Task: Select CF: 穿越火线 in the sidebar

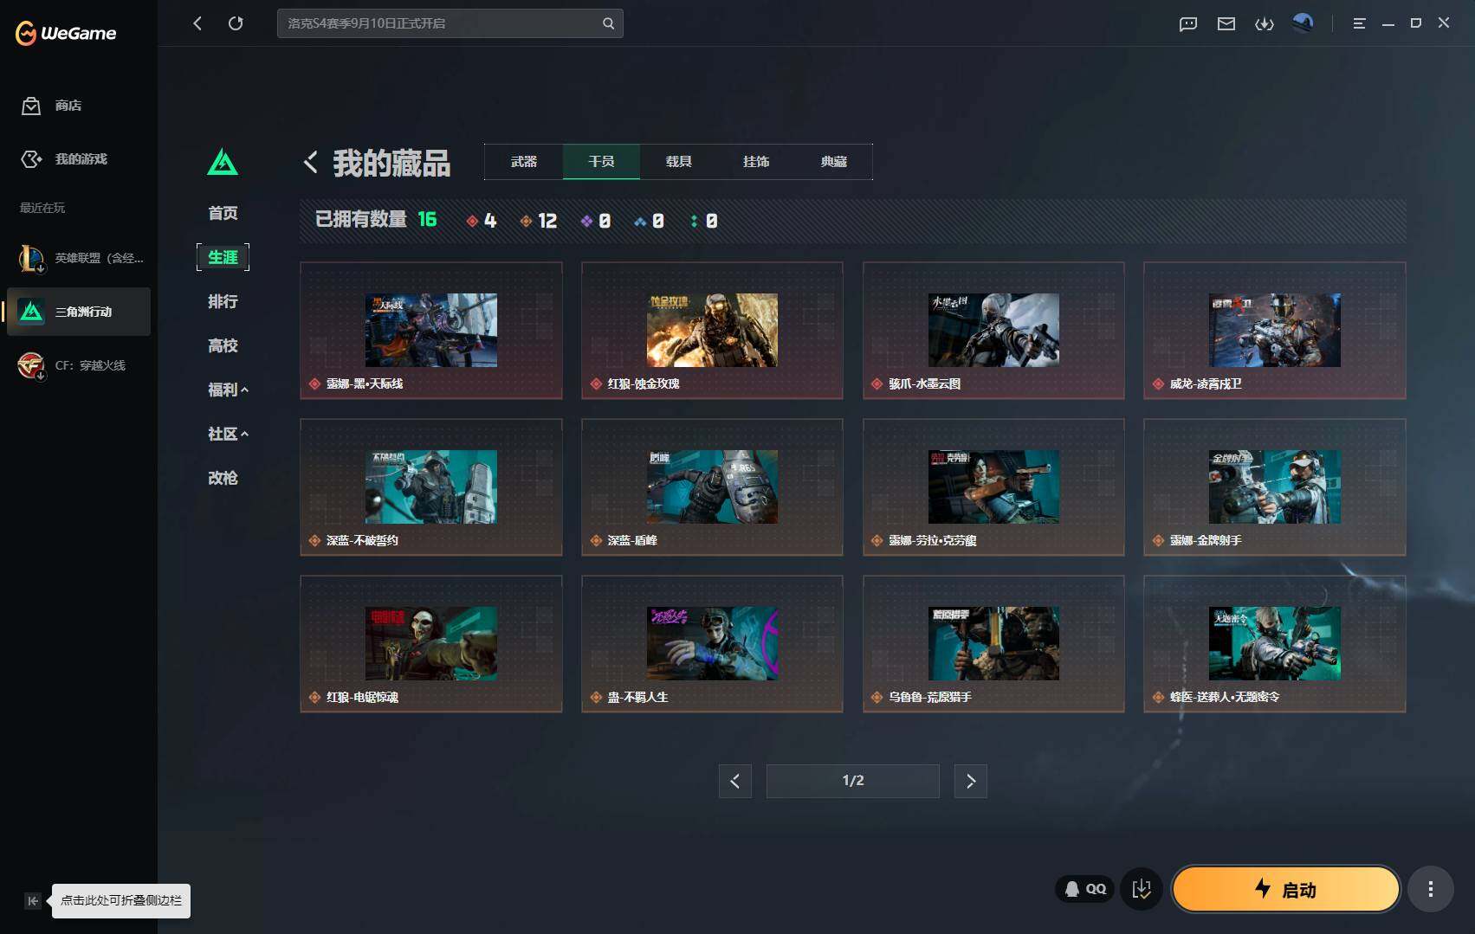Action: click(x=80, y=365)
